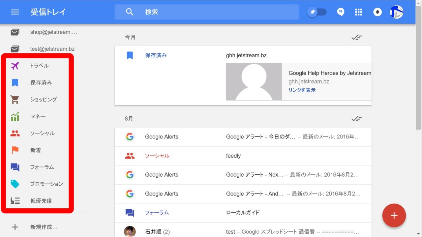
Task: Open the hamburger main menu
Action: point(15,12)
